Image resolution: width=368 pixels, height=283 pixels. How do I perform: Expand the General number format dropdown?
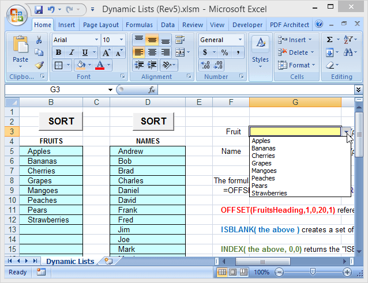[239, 40]
